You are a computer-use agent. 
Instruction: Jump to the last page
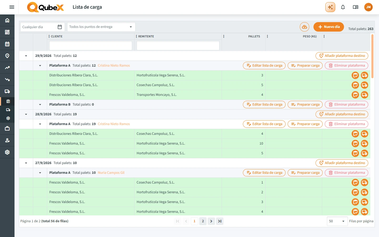tap(220, 221)
